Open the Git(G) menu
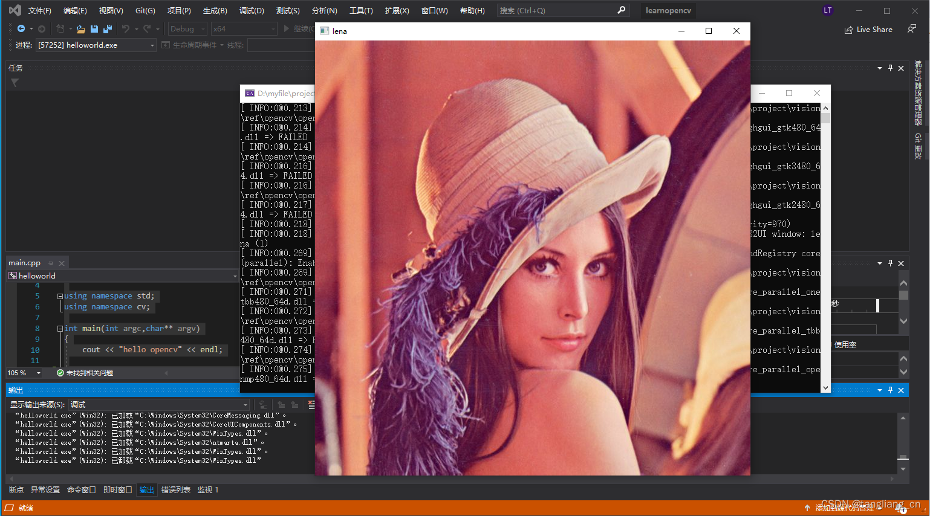 tap(145, 10)
